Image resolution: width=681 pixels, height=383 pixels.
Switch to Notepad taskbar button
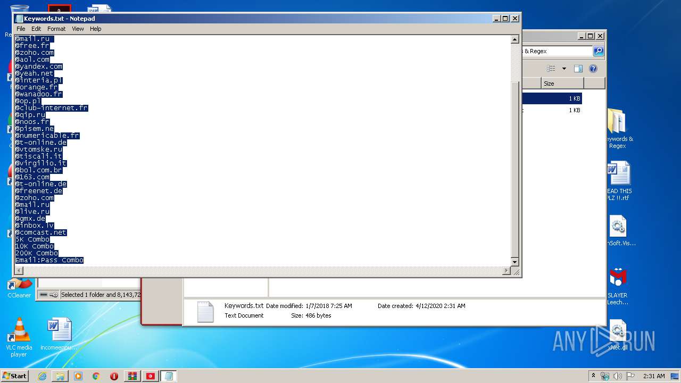169,376
